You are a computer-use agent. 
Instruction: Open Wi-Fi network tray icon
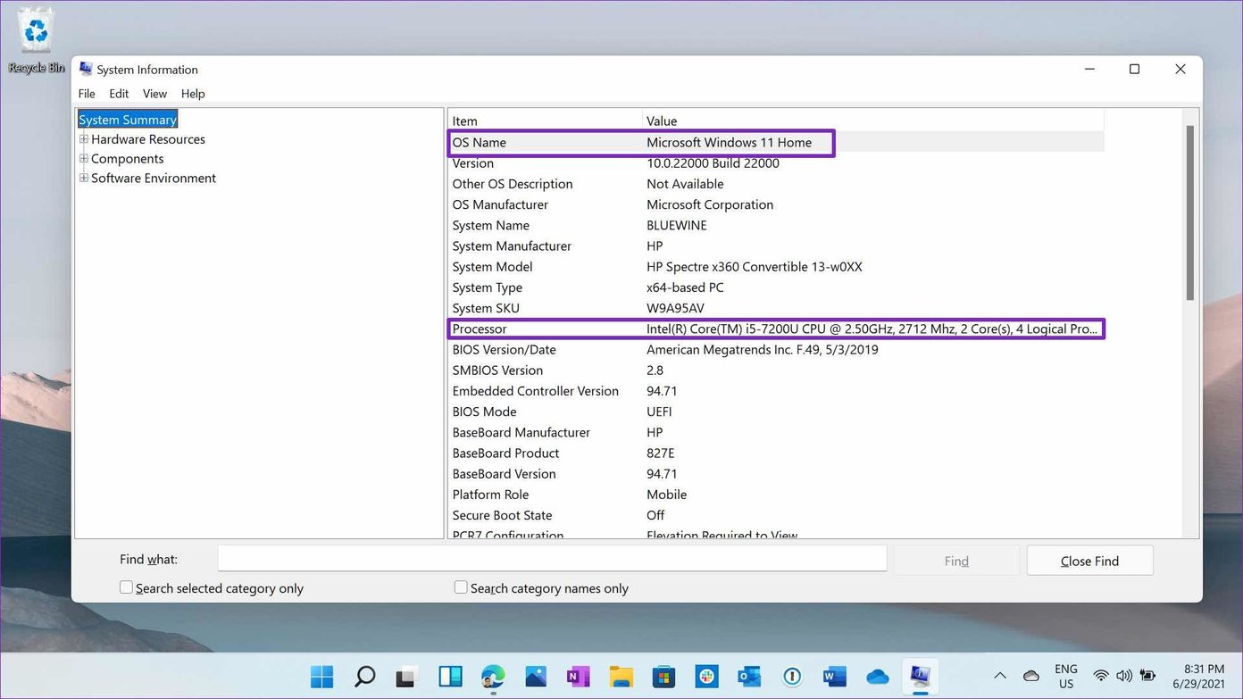[1101, 676]
